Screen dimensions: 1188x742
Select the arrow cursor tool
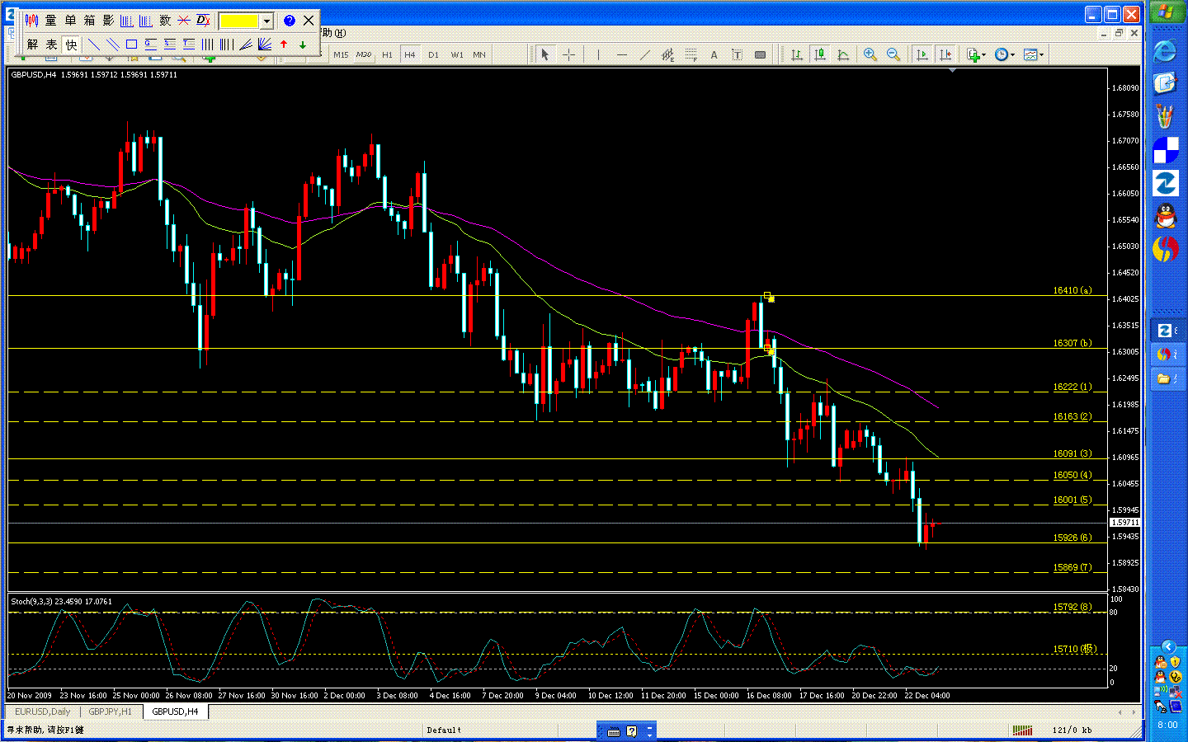(544, 54)
